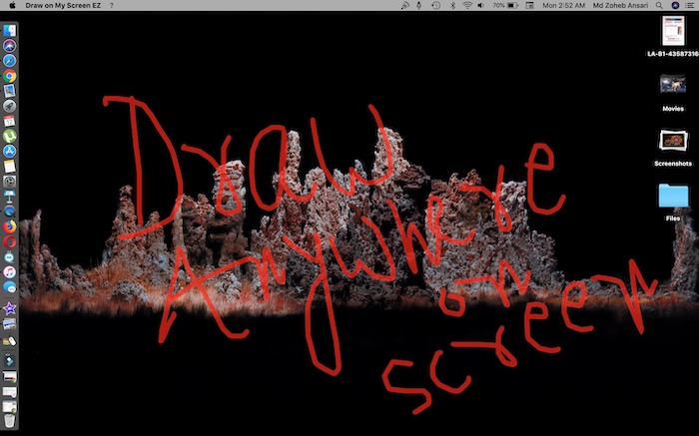
Task: Open the Calendar app in dock
Action: [x=9, y=121]
